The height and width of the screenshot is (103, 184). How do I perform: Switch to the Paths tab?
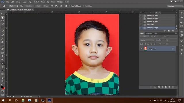click(x=156, y=33)
